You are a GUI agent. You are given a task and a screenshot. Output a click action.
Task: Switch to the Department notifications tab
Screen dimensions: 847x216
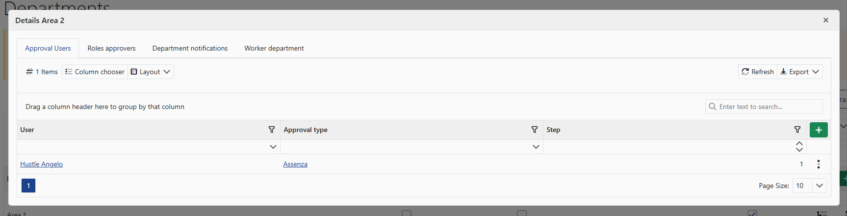click(x=190, y=48)
